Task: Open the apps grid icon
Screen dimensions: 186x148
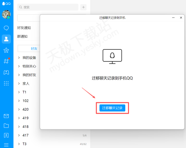Action: click(6, 83)
